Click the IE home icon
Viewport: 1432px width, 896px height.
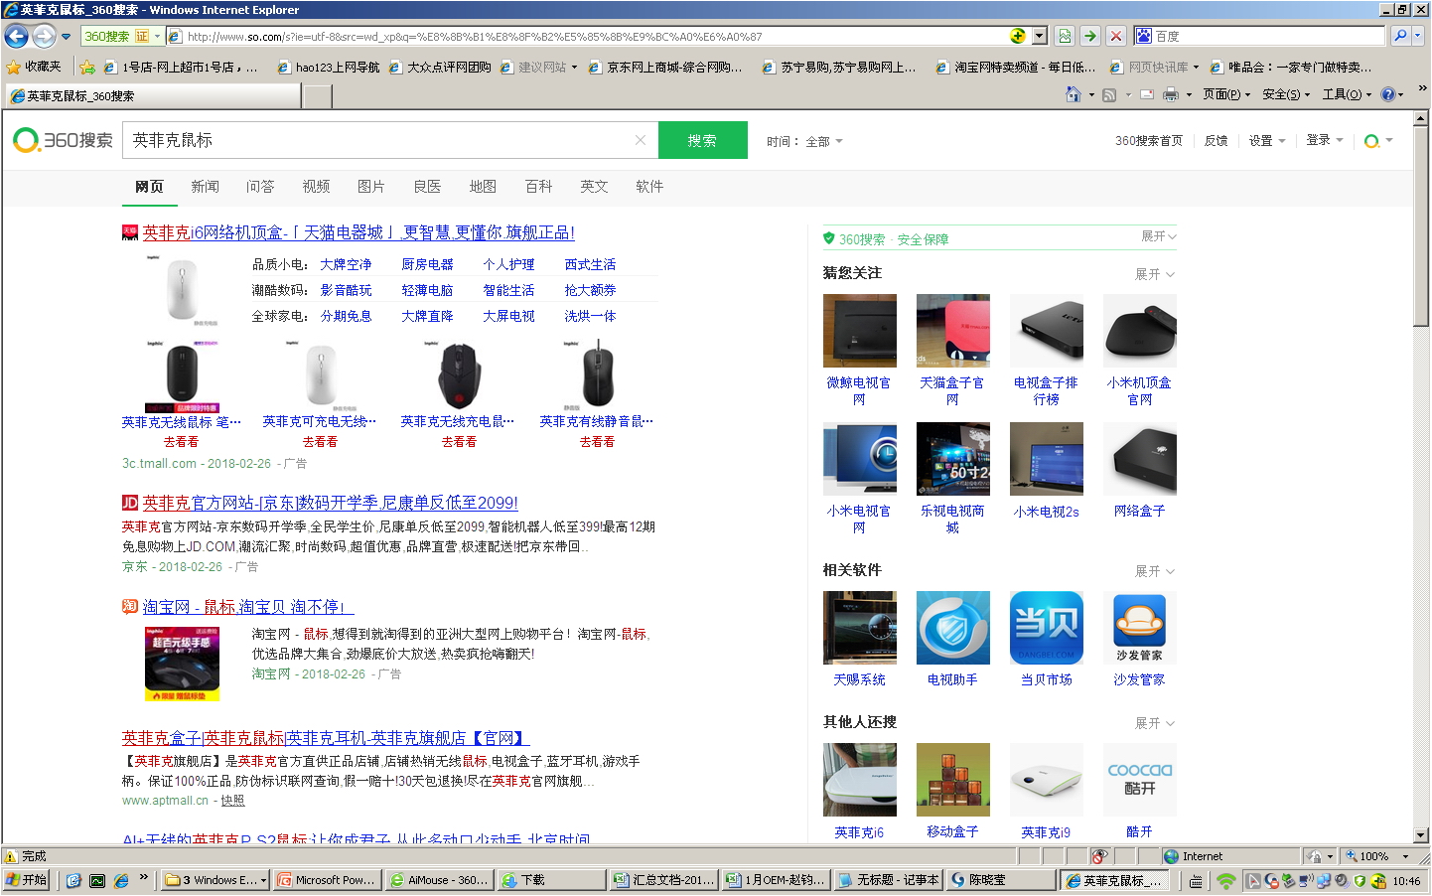1073,94
